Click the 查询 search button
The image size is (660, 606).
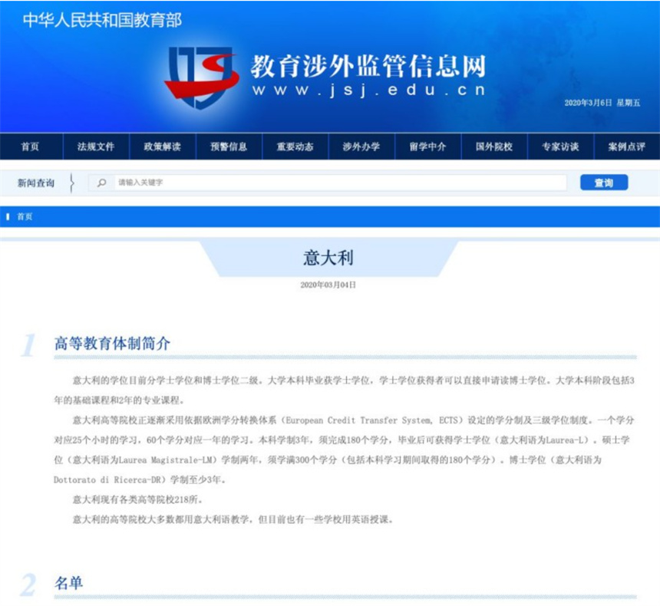coord(606,183)
